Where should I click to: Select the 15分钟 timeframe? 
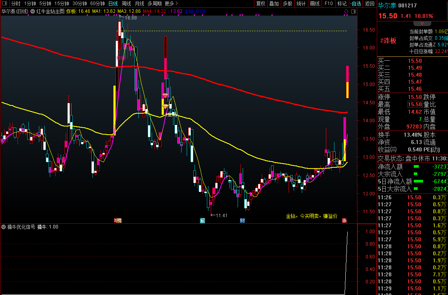(62, 4)
